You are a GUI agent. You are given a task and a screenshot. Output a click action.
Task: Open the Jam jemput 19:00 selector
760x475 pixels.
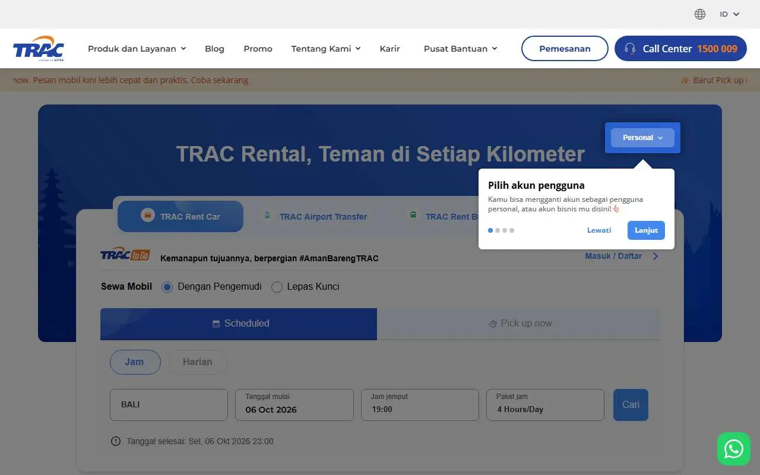click(420, 405)
